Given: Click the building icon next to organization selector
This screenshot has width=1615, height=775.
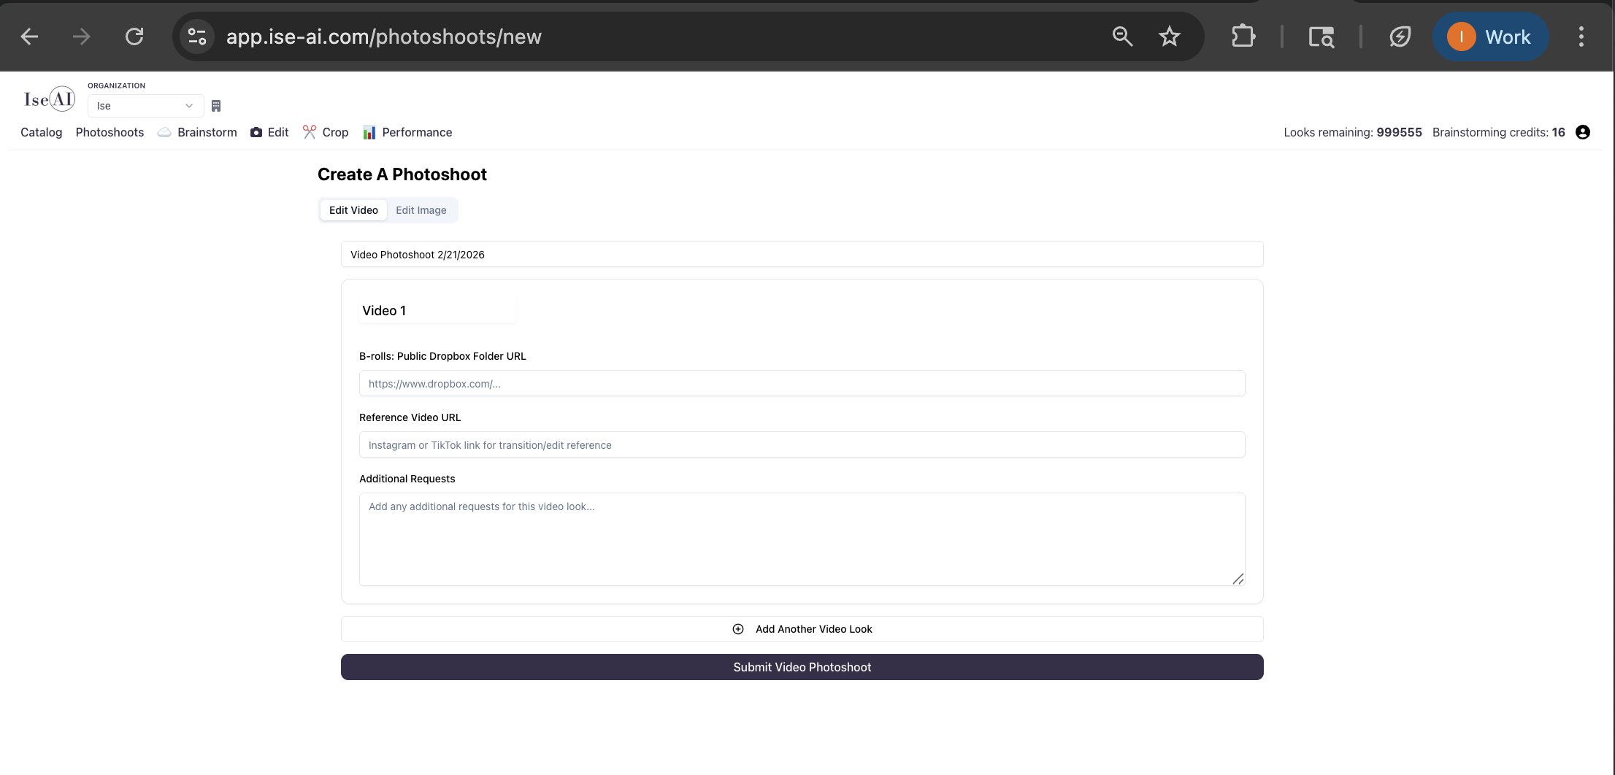Looking at the screenshot, I should [x=215, y=106].
